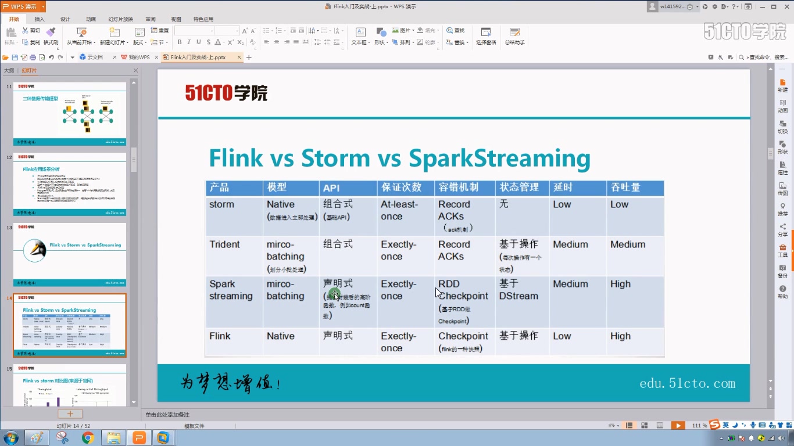Start slideshow with orange play button
The image size is (794, 446).
[x=677, y=426]
